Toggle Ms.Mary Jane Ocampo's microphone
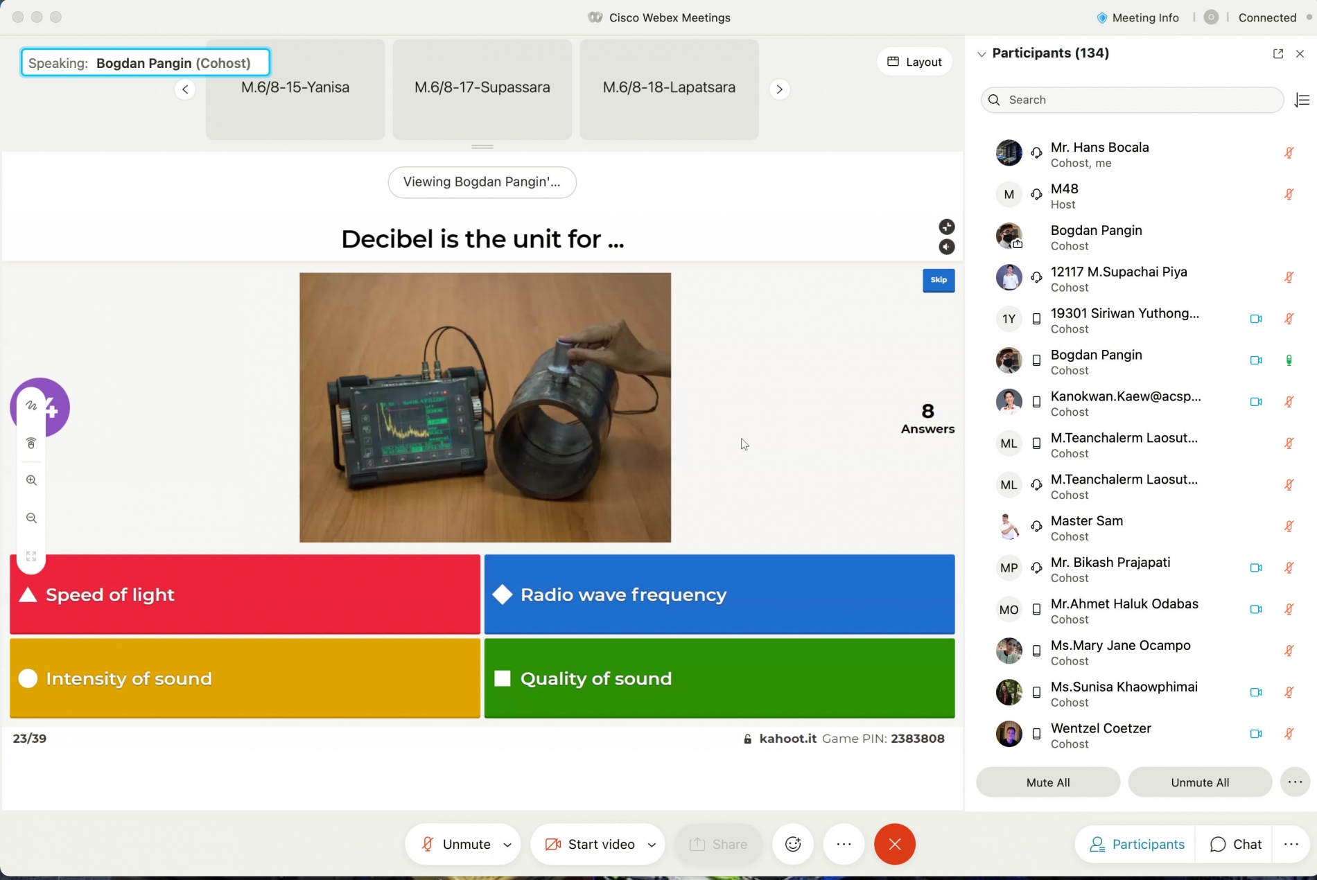This screenshot has width=1317, height=880. coord(1289,651)
